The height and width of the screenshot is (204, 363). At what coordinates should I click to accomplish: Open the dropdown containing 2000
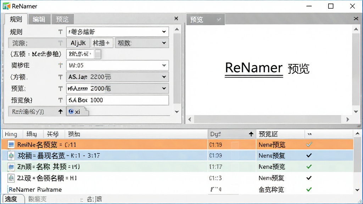117,88
